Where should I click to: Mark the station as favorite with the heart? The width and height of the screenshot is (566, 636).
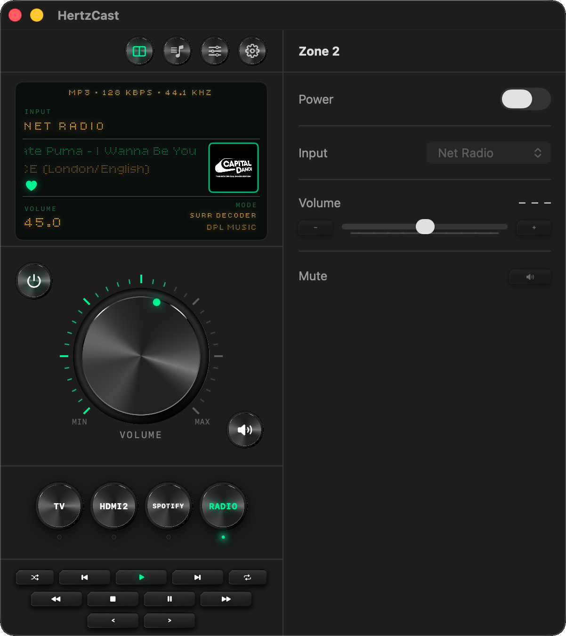[x=31, y=186]
